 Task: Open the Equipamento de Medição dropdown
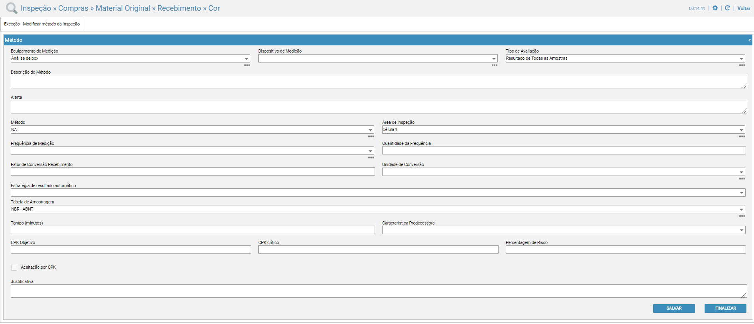130,59
